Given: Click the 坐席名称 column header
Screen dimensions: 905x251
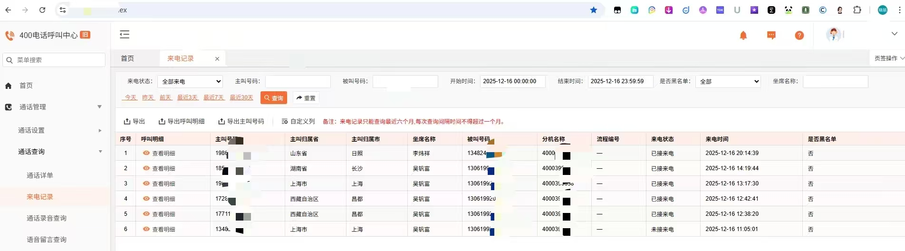Looking at the screenshot, I should 424,139.
